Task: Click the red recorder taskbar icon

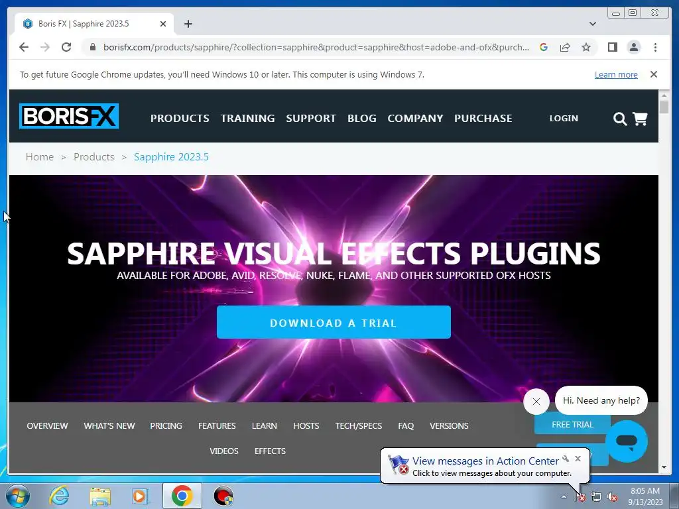Action: click(x=223, y=496)
